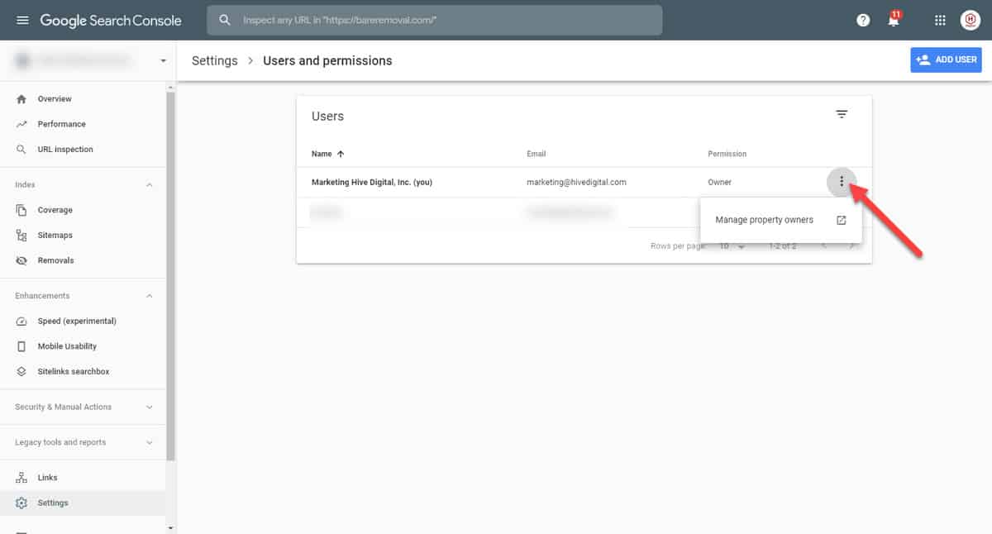Click the Owner permission cell
This screenshot has width=992, height=534.
tap(720, 182)
